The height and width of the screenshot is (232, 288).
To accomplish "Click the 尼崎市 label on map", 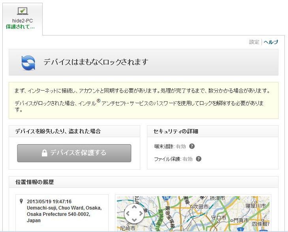I will (128, 228).
